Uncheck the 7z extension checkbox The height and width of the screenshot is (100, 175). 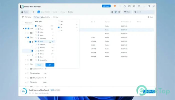coord(59,27)
